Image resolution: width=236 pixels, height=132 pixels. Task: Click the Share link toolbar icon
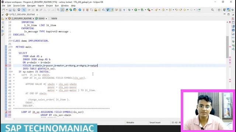click(199, 10)
